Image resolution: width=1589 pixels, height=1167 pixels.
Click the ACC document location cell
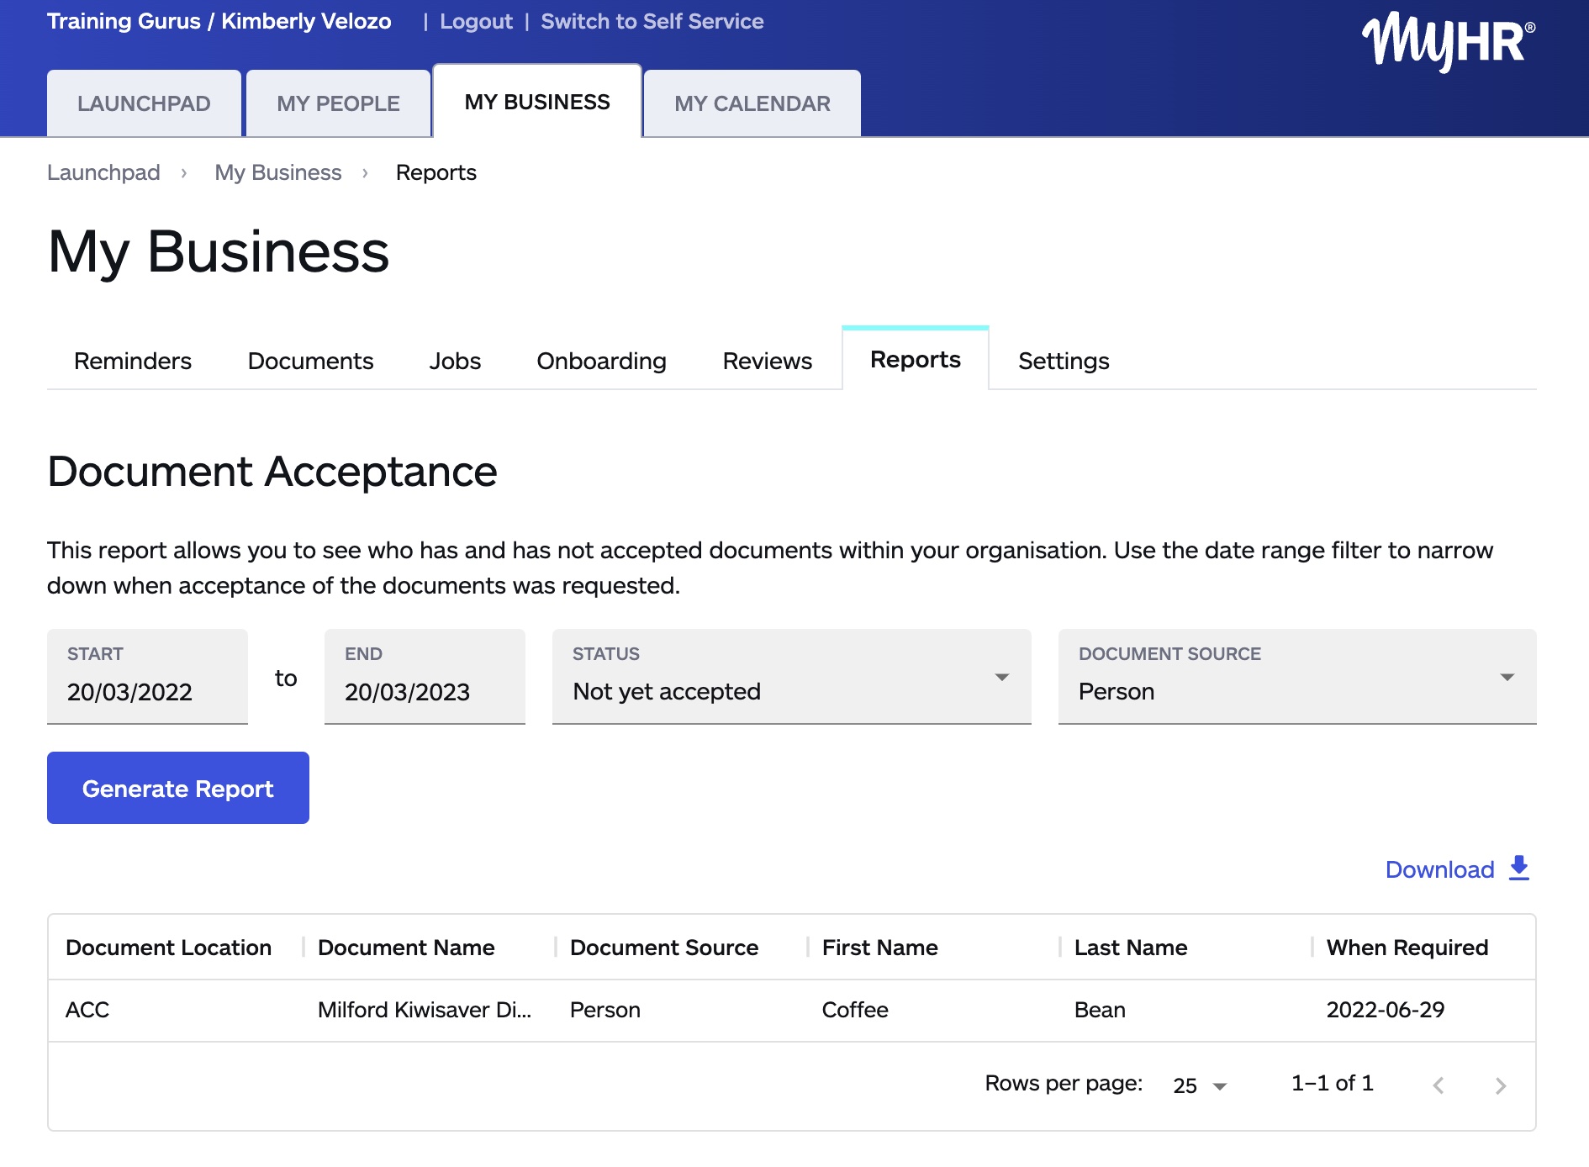coord(87,1010)
